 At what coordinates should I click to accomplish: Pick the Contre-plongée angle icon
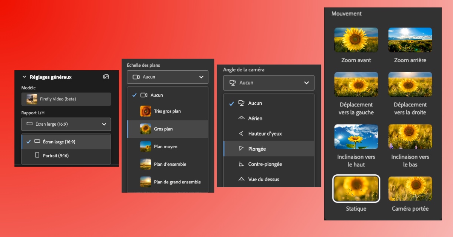tap(241, 164)
